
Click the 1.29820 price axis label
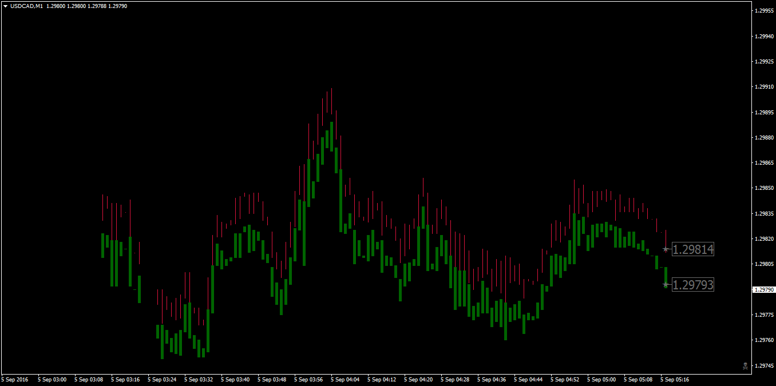(765, 239)
